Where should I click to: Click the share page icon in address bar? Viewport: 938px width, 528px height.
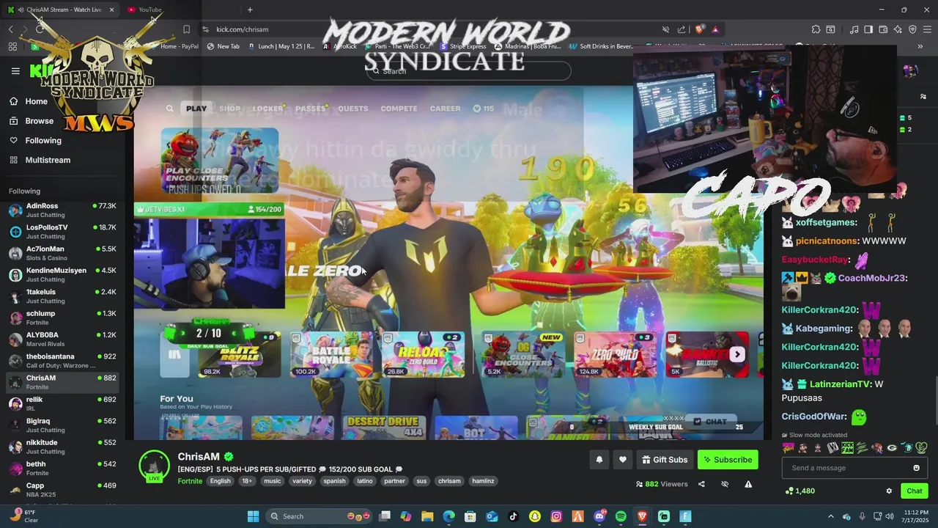pyautogui.click(x=682, y=29)
